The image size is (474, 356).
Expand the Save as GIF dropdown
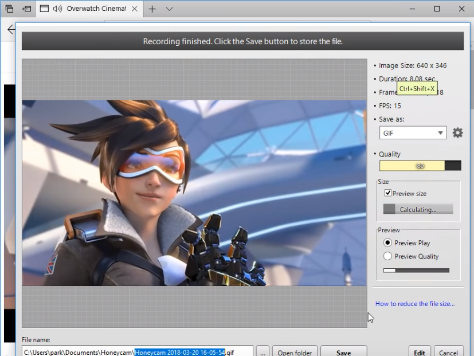click(412, 133)
